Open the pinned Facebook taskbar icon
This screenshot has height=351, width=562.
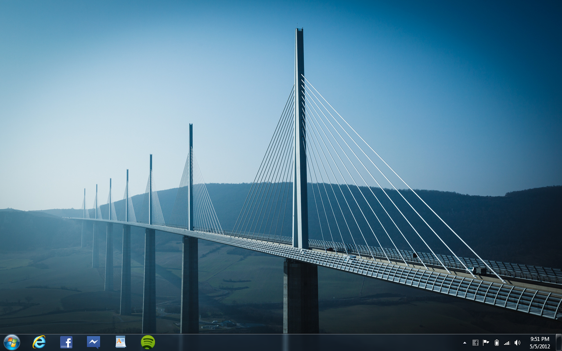coord(66,342)
